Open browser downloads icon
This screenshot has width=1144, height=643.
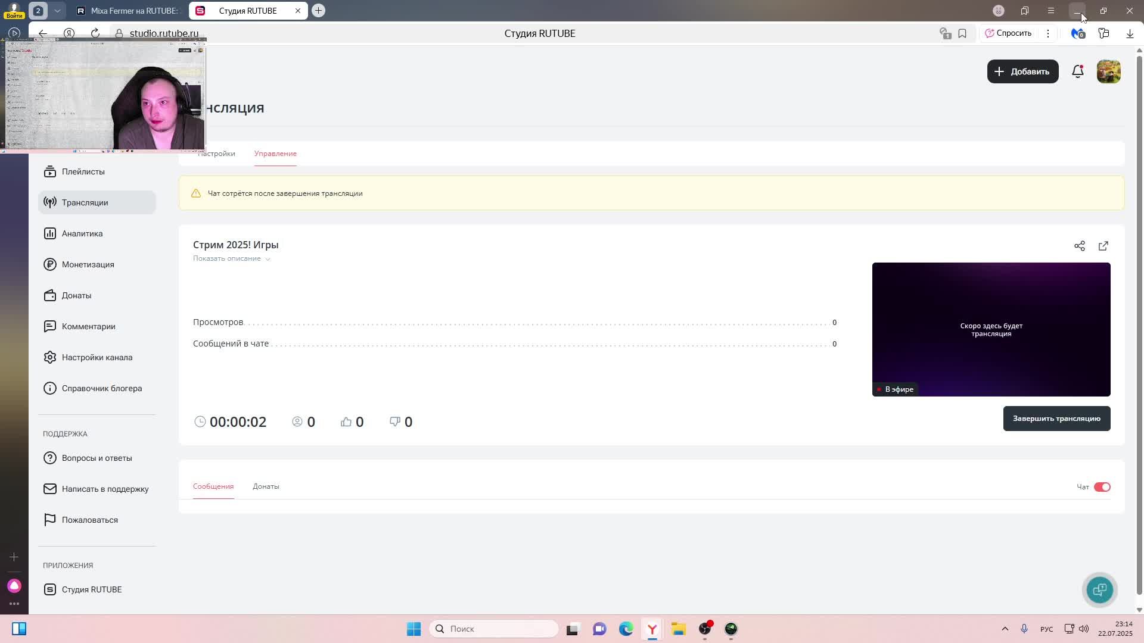pos(1129,33)
